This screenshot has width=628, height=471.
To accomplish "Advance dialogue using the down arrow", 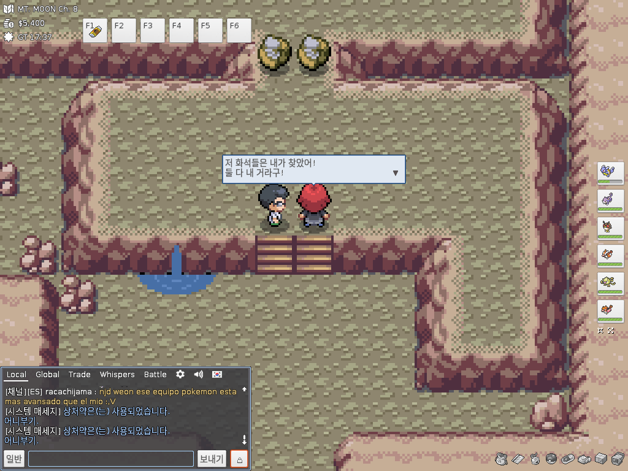I will pyautogui.click(x=395, y=174).
